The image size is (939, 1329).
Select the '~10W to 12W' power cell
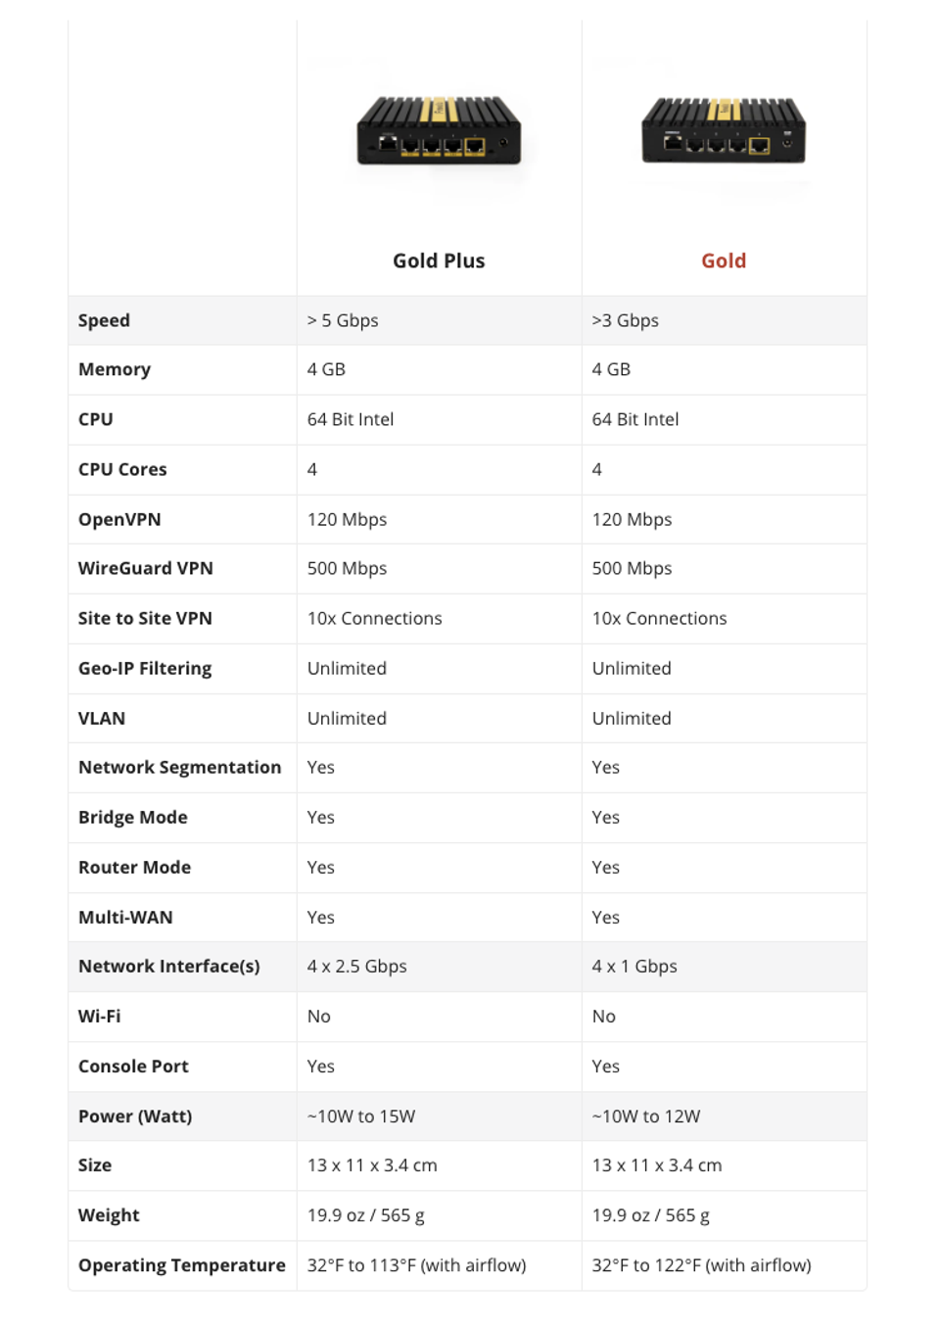(x=646, y=1115)
